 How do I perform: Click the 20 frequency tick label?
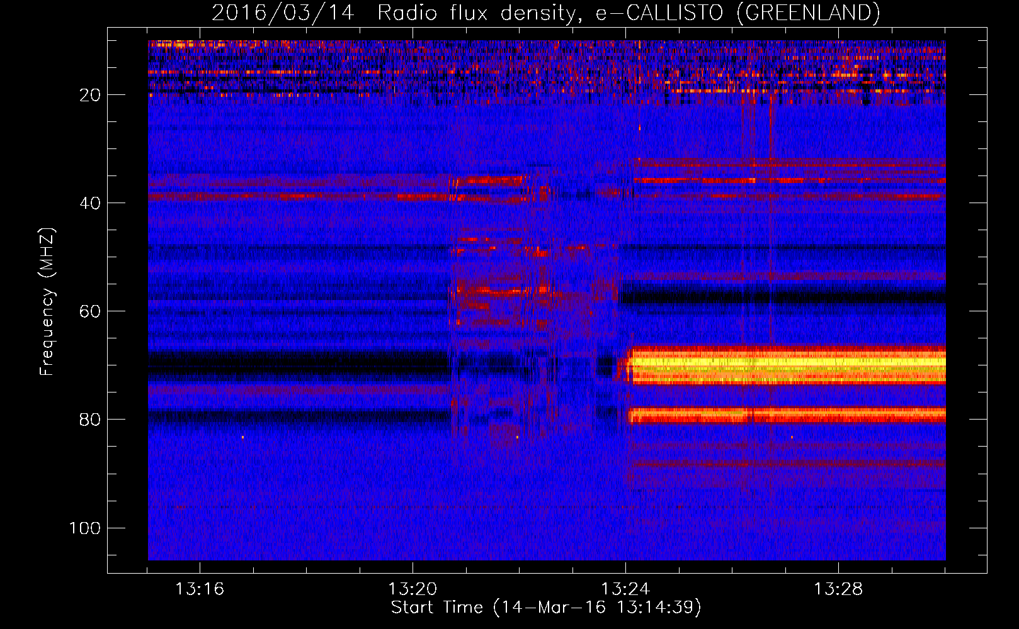(x=91, y=95)
